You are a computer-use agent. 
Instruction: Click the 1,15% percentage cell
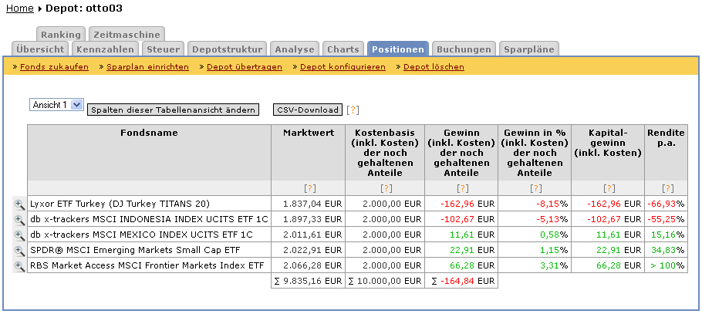tap(535, 251)
